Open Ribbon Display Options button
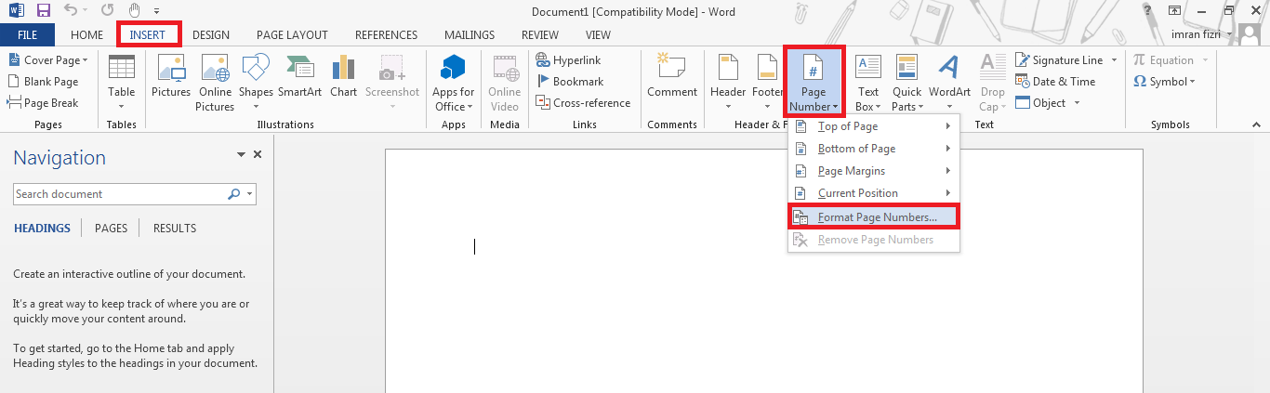This screenshot has width=1270, height=393. pos(1175,10)
